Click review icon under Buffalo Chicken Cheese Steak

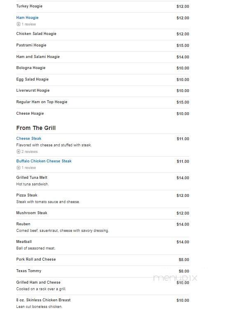tap(19, 168)
